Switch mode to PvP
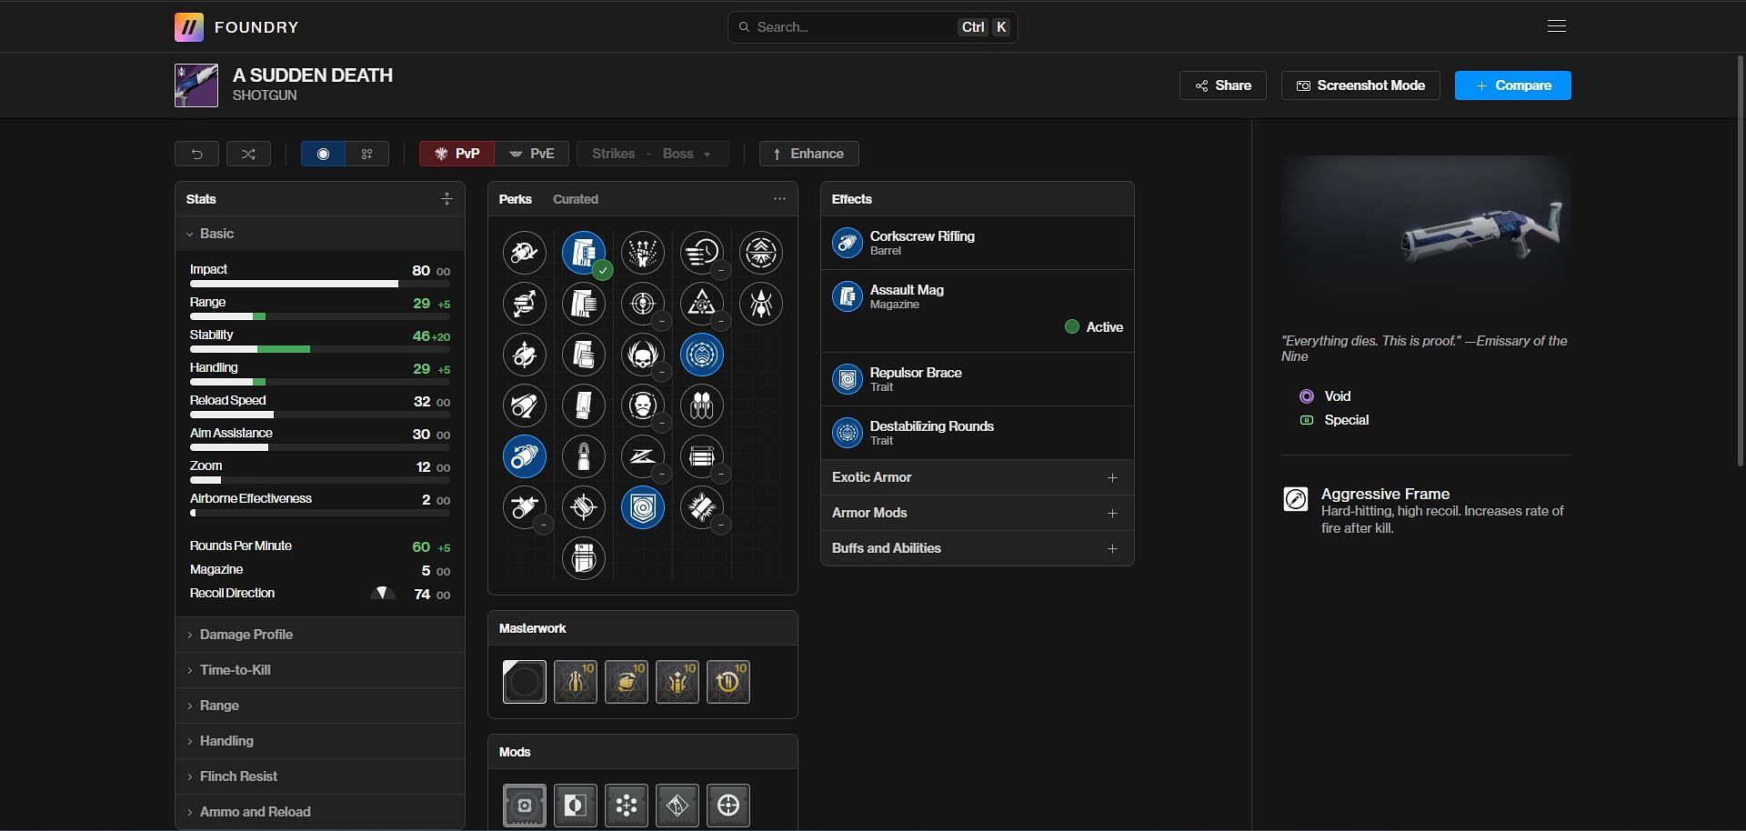The width and height of the screenshot is (1746, 831). [x=457, y=154]
